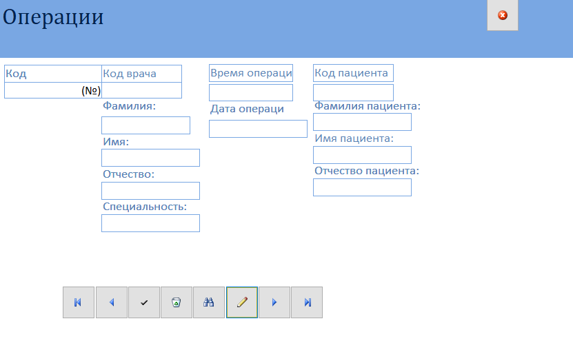Focus the doctor's Отчество field

coord(150,191)
